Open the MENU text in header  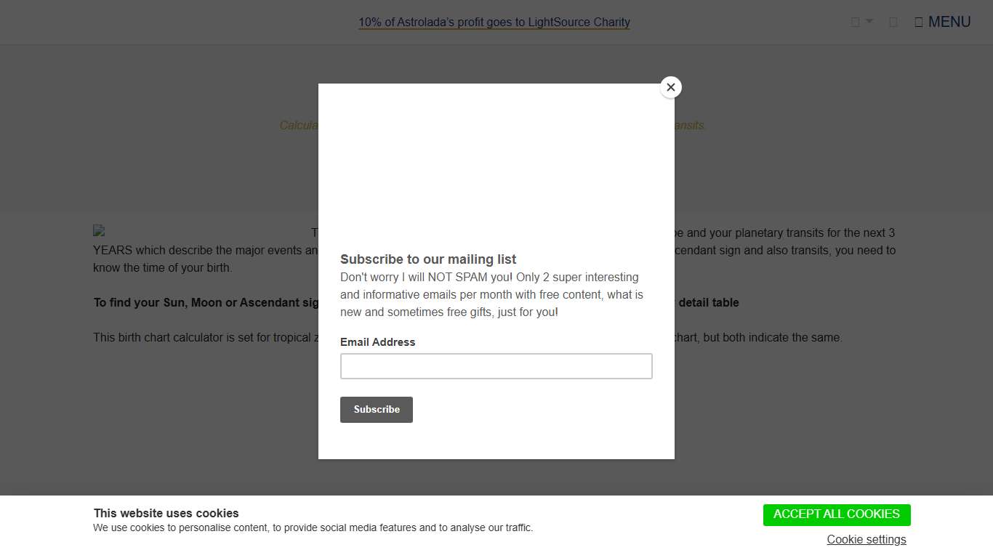(949, 22)
